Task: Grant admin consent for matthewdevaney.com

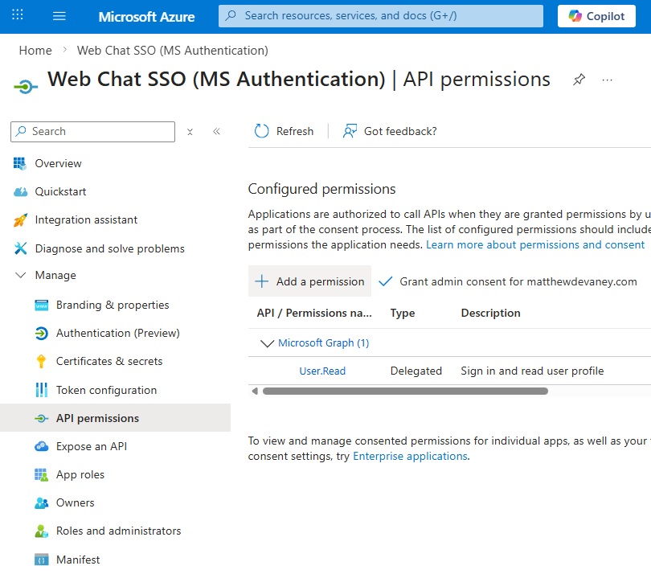Action: pos(508,281)
